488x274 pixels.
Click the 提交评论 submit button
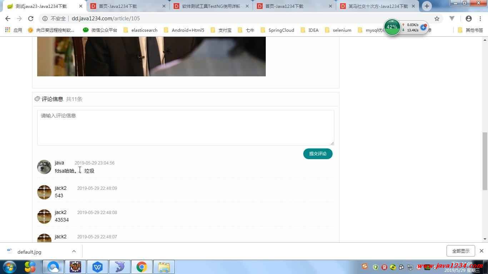318,153
